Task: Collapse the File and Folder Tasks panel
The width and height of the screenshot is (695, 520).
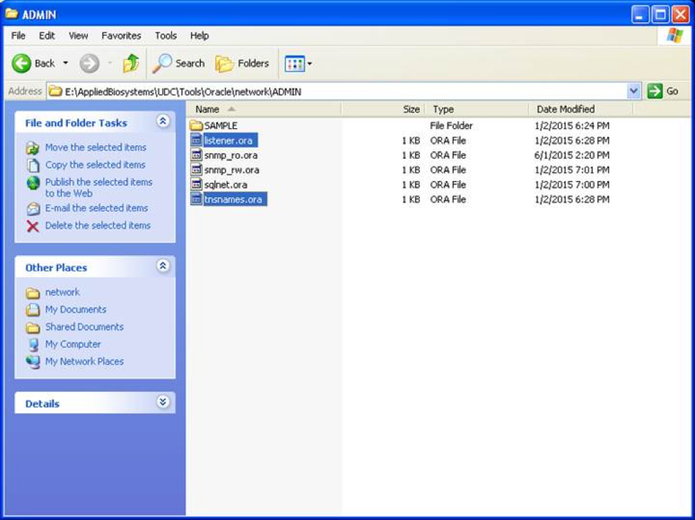Action: pos(163,122)
